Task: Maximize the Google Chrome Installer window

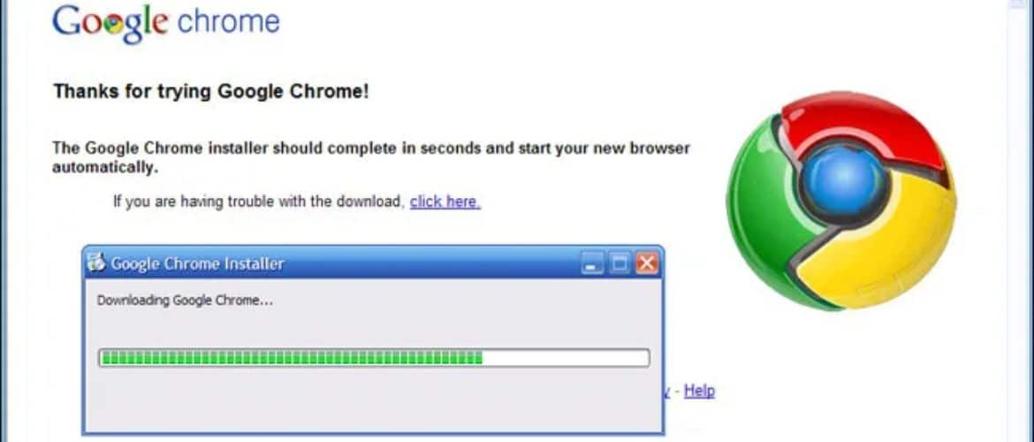Action: [x=619, y=263]
